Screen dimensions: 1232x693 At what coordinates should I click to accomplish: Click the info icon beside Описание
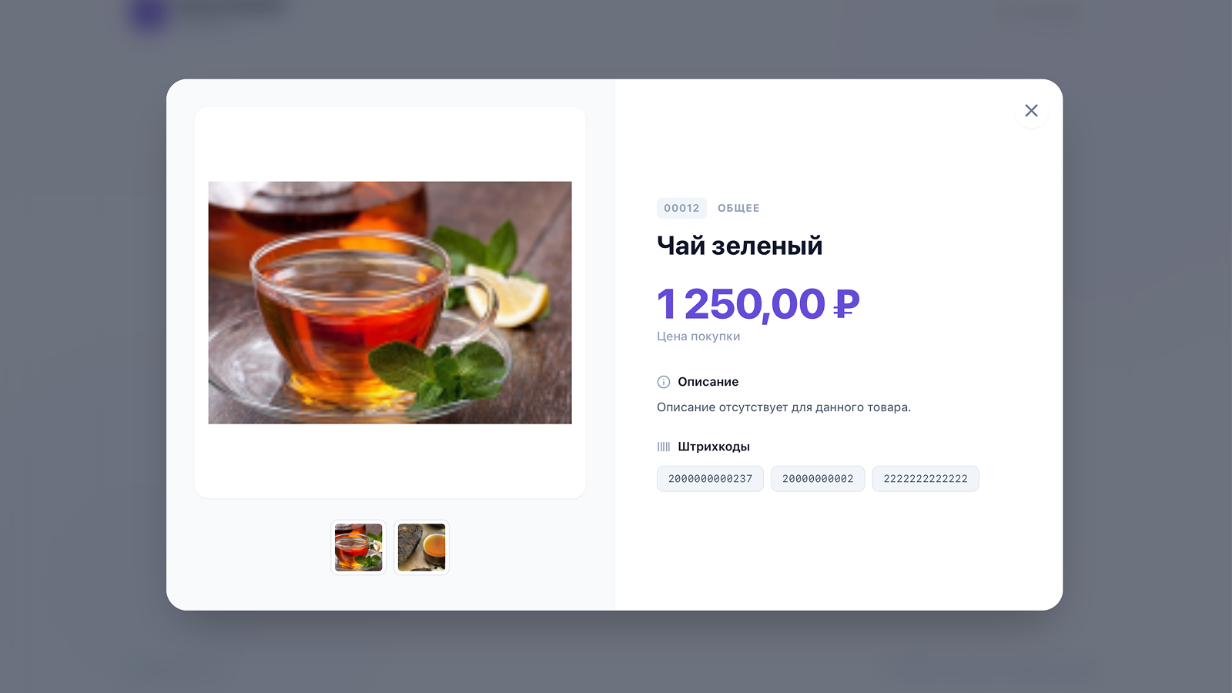click(663, 382)
